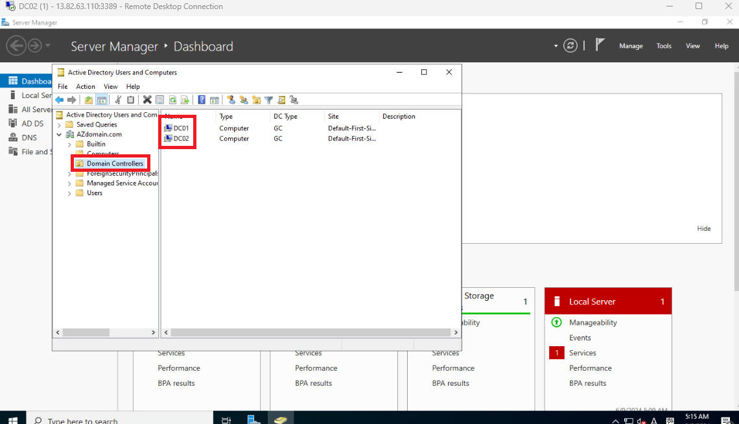Click Server Manager taskbar icon
This screenshot has height=424, width=739.
[x=253, y=419]
